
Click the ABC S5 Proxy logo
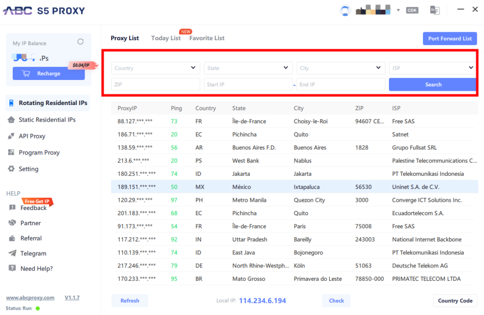pyautogui.click(x=44, y=11)
